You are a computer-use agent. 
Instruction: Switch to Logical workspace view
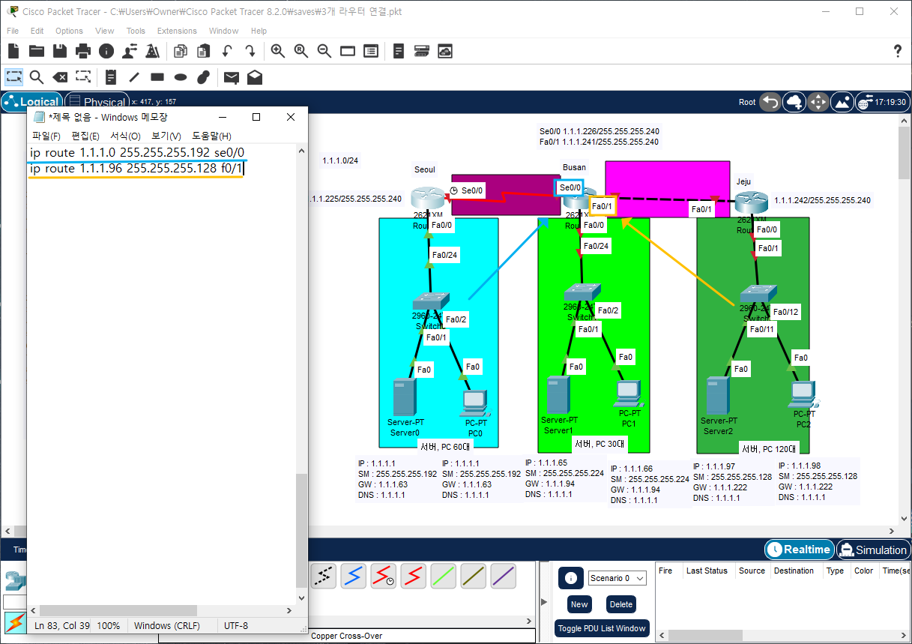pos(31,102)
